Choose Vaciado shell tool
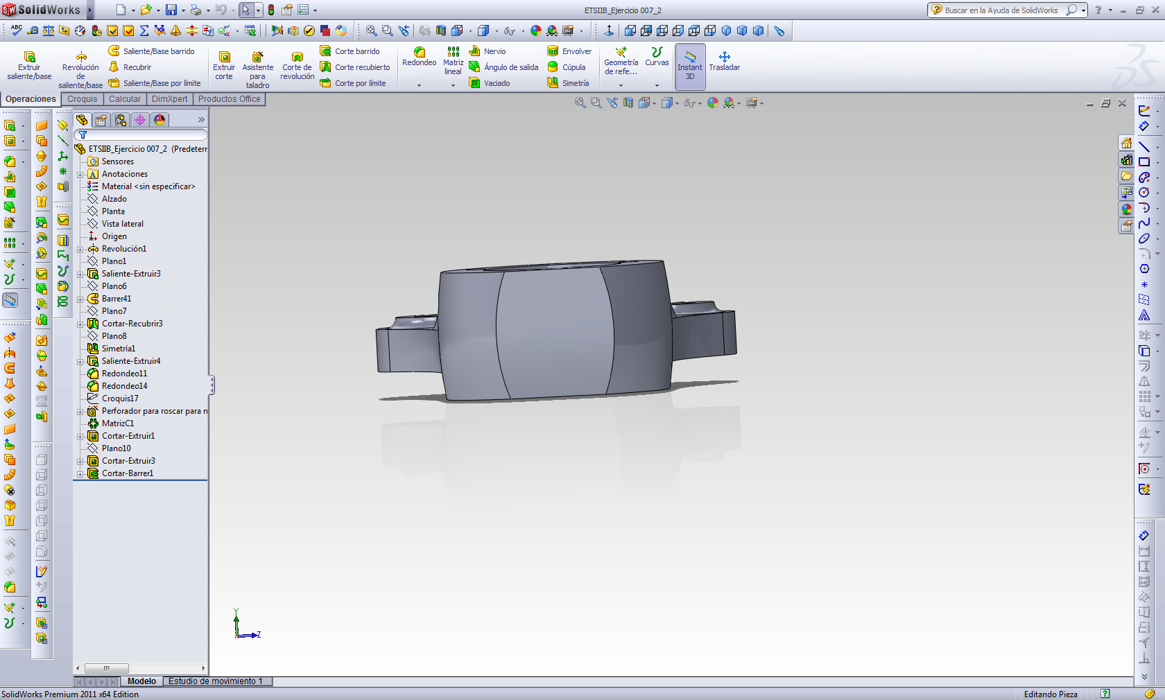Image resolution: width=1165 pixels, height=700 pixels. pyautogui.click(x=490, y=83)
